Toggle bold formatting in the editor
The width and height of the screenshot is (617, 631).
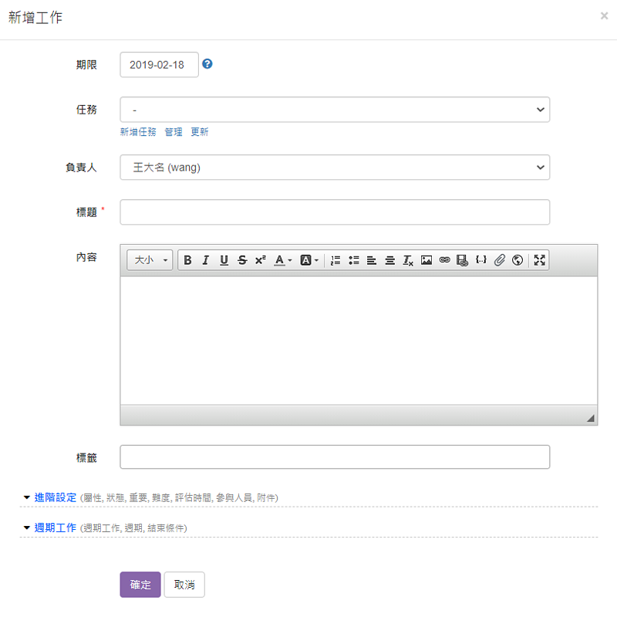pyautogui.click(x=187, y=260)
